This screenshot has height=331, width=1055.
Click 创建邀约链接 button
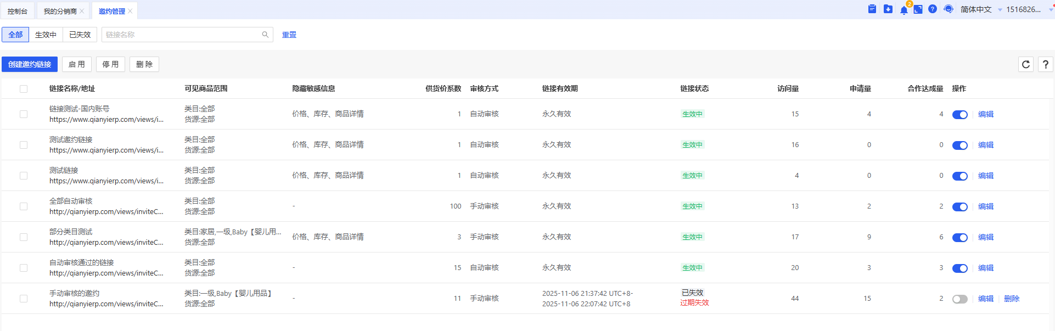[x=30, y=64]
